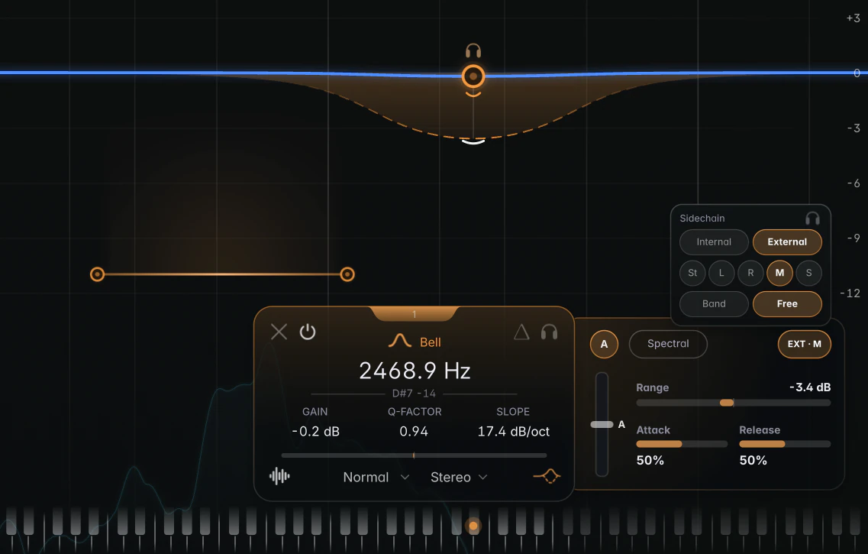Select L sidechain channel
Screen dimensions: 868x554
(x=721, y=273)
